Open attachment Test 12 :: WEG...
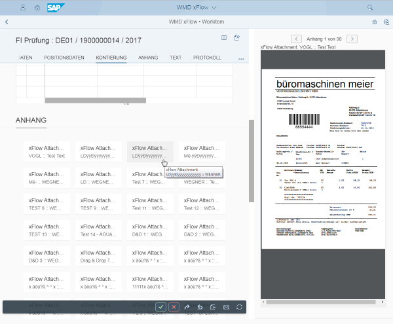This screenshot has height=324, width=393. 202,204
